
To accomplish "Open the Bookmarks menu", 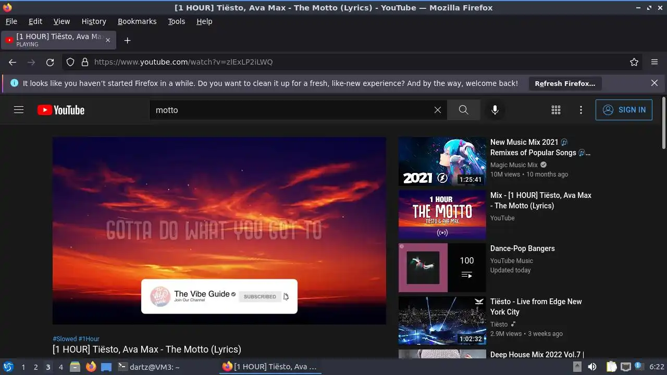I will (137, 21).
